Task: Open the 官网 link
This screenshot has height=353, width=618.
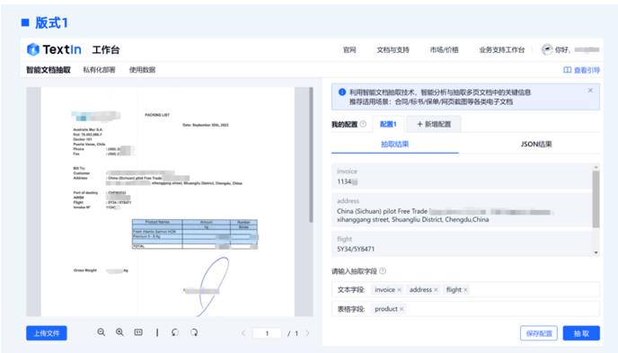Action: 349,50
